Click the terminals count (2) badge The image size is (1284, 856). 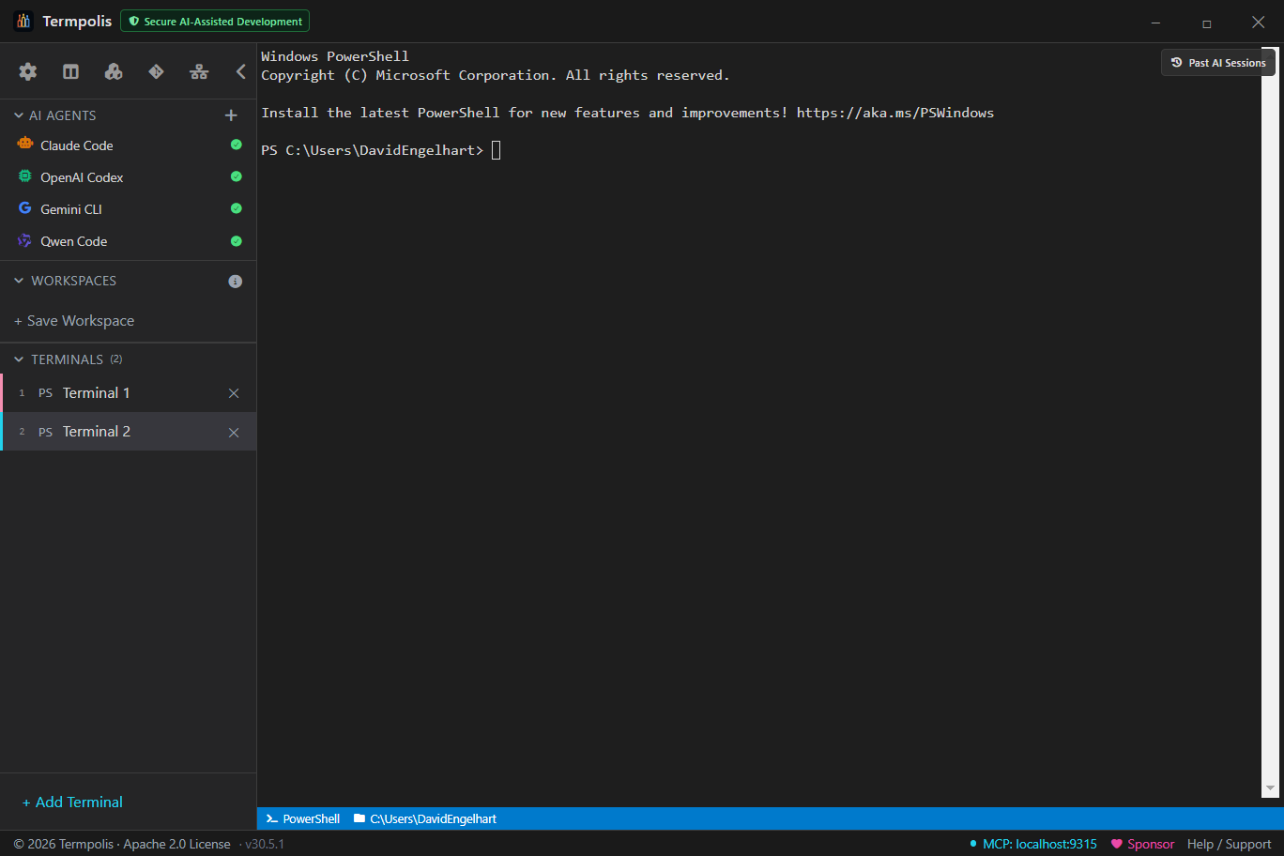(x=115, y=359)
